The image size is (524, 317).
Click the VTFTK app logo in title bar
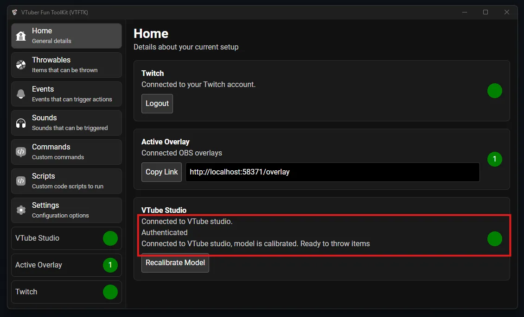click(15, 12)
